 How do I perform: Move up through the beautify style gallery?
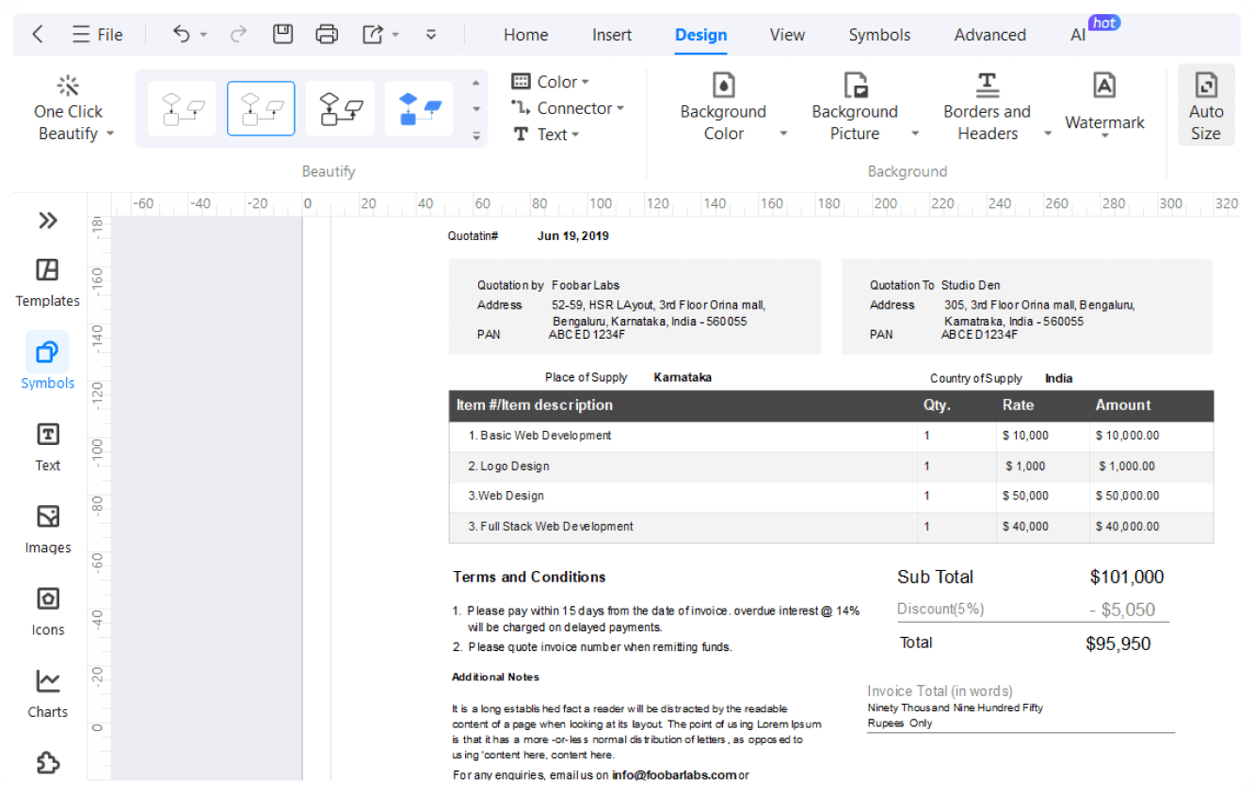[x=476, y=83]
